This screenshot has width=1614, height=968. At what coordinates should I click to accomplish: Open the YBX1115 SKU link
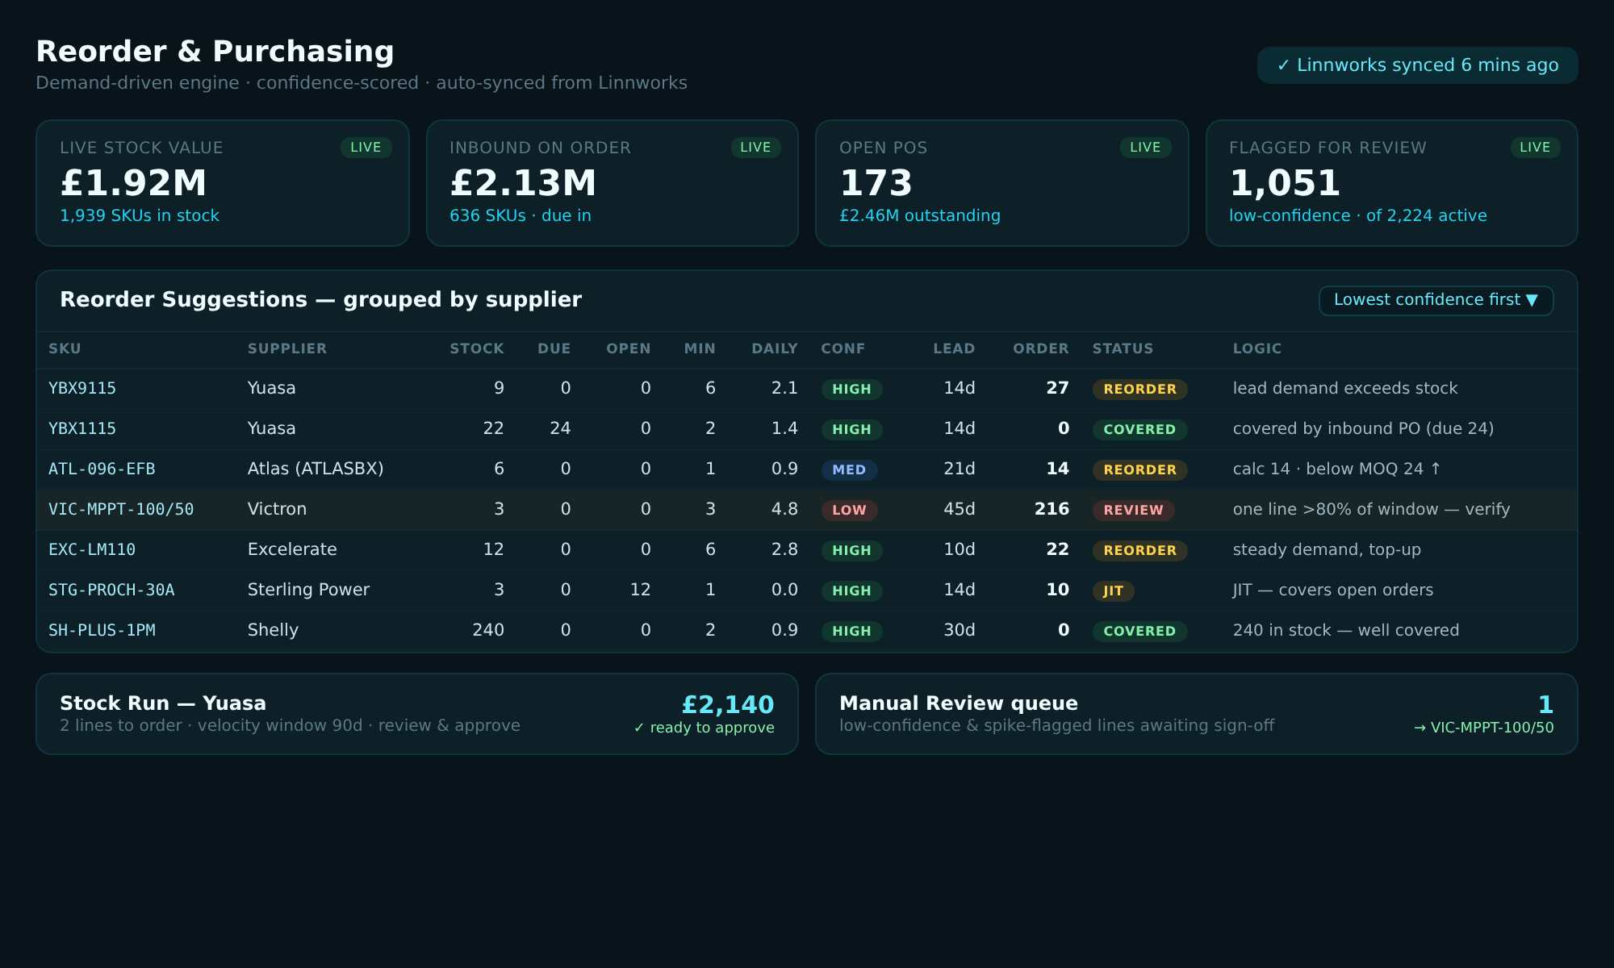tap(82, 428)
